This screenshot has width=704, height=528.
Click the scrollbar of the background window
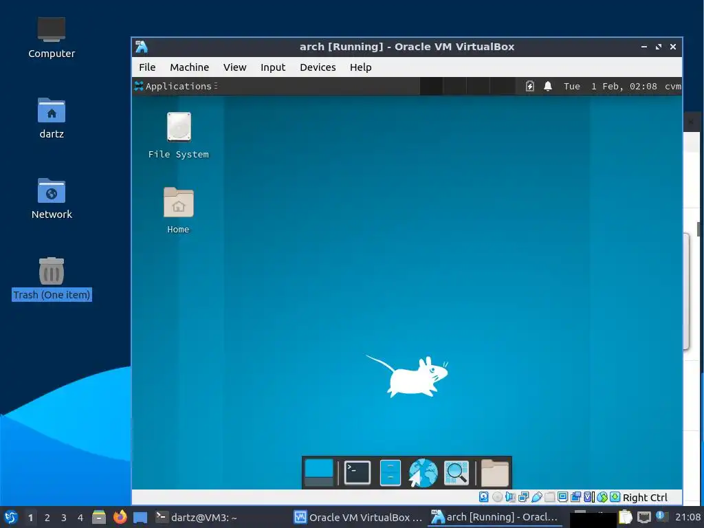click(698, 229)
